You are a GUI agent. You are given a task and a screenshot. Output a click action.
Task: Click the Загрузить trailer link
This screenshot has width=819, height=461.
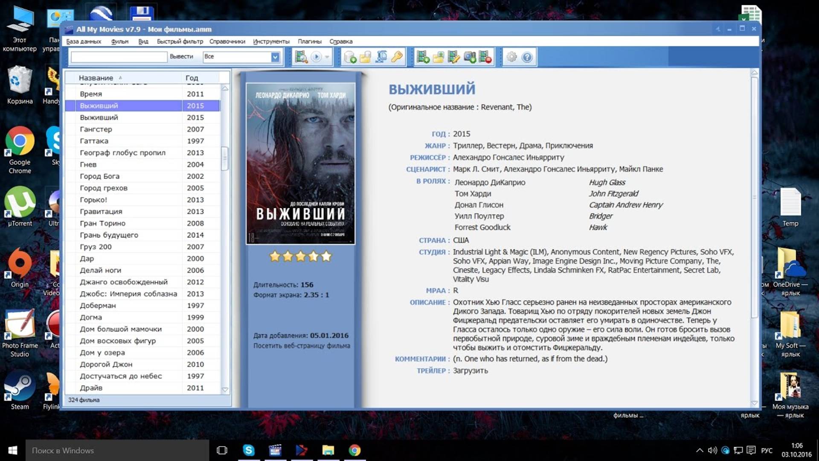coord(472,371)
